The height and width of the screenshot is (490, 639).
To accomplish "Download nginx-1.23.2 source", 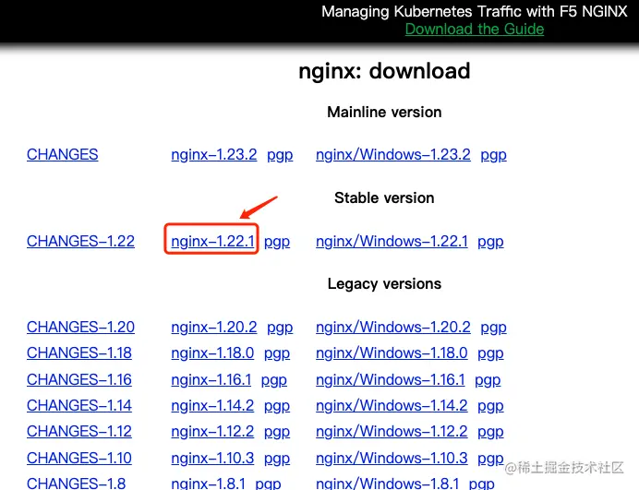I will pyautogui.click(x=214, y=155).
